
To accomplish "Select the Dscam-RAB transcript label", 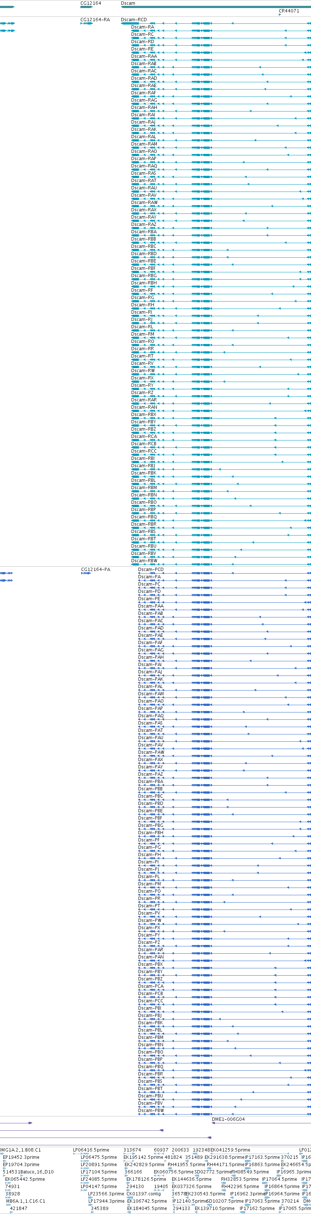I will coord(144,64).
